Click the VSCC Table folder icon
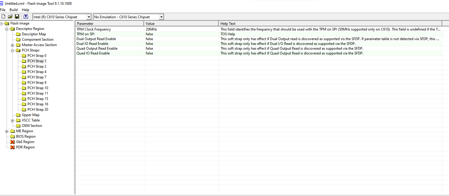 18,120
